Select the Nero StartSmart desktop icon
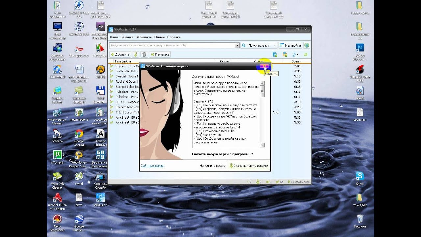421x237 pixels. pyautogui.click(x=57, y=223)
